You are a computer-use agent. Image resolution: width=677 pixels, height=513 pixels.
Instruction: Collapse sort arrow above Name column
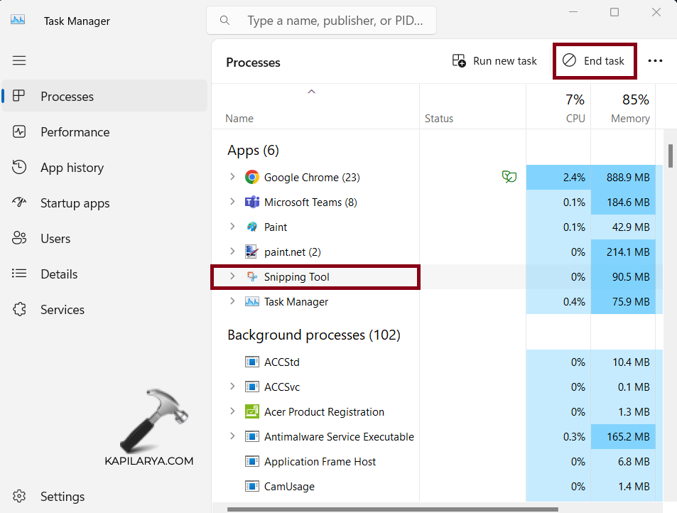pos(311,92)
